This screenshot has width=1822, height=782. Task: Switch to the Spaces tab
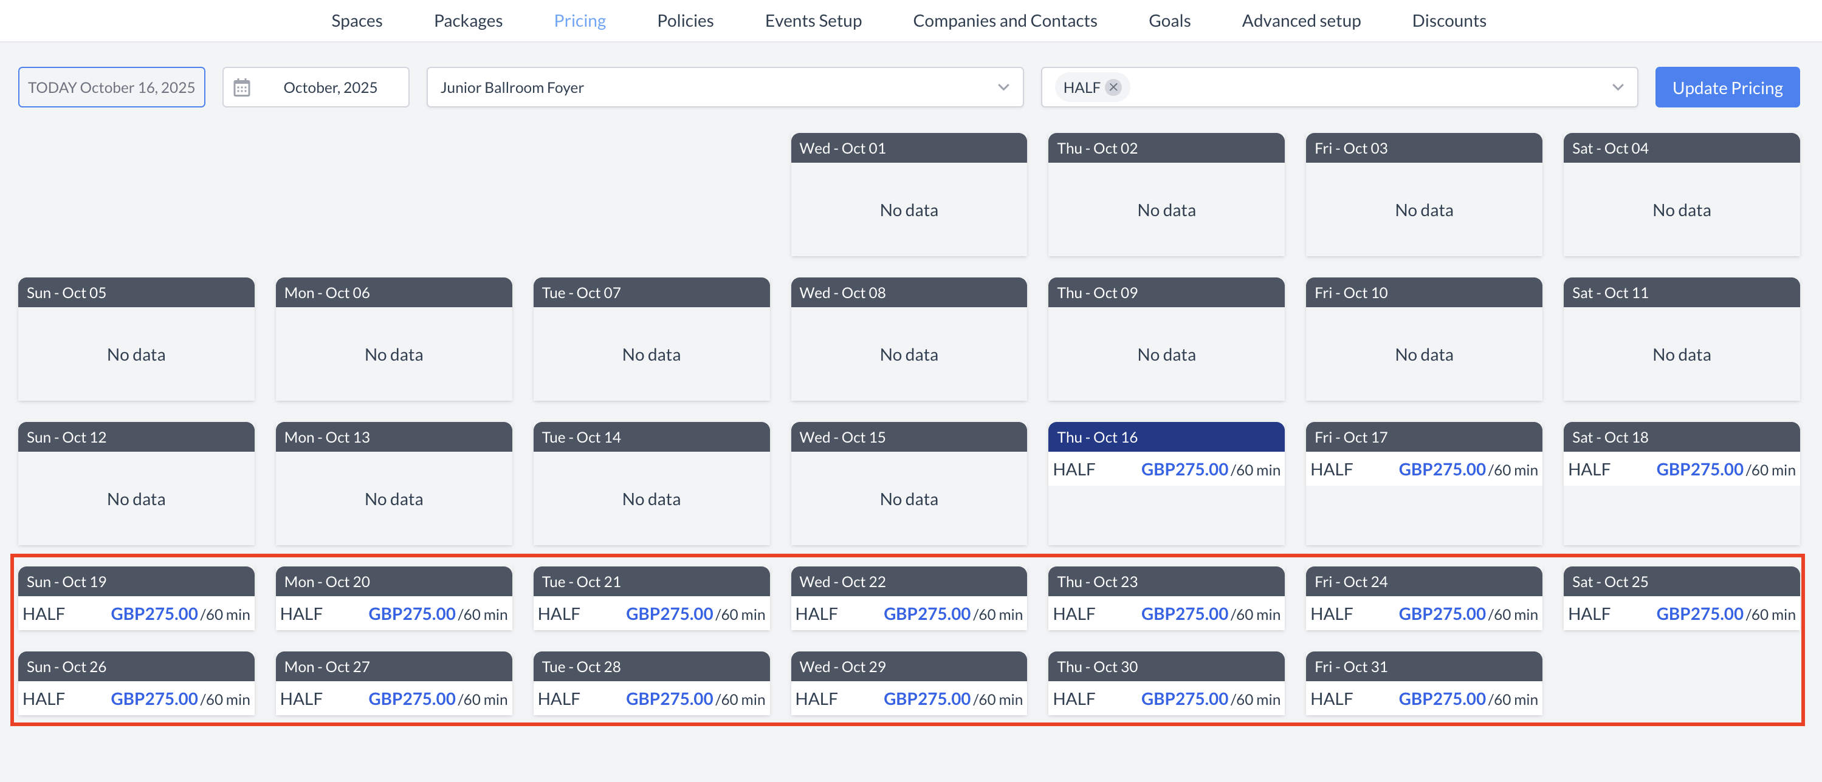357,21
